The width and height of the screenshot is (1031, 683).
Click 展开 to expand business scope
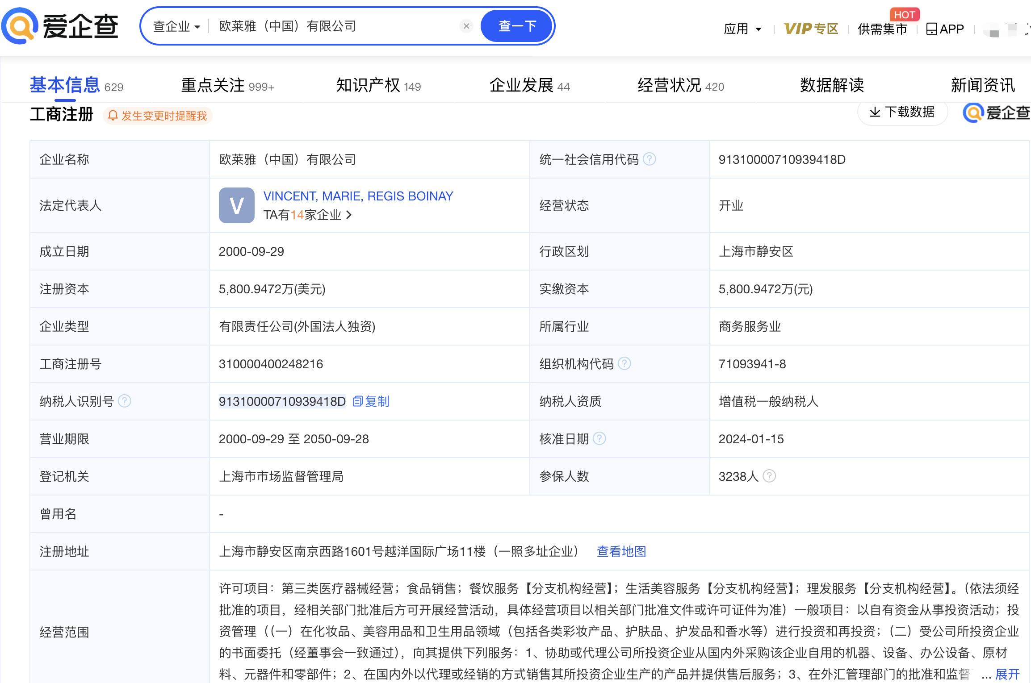click(x=1007, y=674)
